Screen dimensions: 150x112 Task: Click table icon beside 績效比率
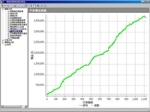click(8, 14)
